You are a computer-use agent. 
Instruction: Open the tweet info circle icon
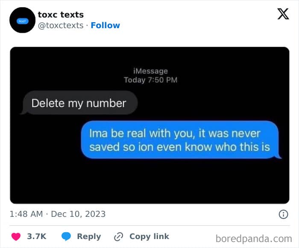tap(283, 214)
